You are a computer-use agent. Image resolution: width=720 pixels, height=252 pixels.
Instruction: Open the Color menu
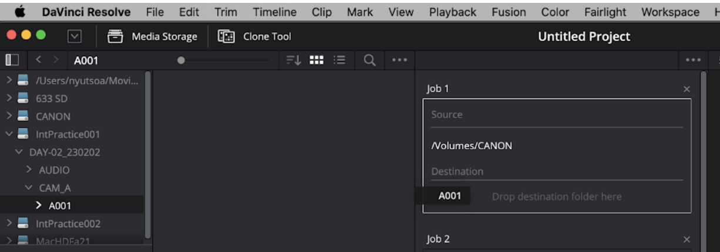pyautogui.click(x=555, y=12)
